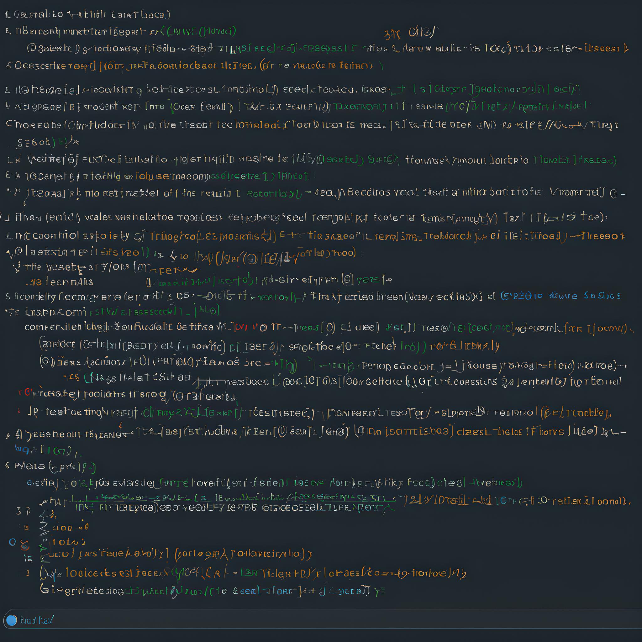This screenshot has width=642, height=642.
Task: Toggle the small red dot gutter marker
Action: point(18,412)
